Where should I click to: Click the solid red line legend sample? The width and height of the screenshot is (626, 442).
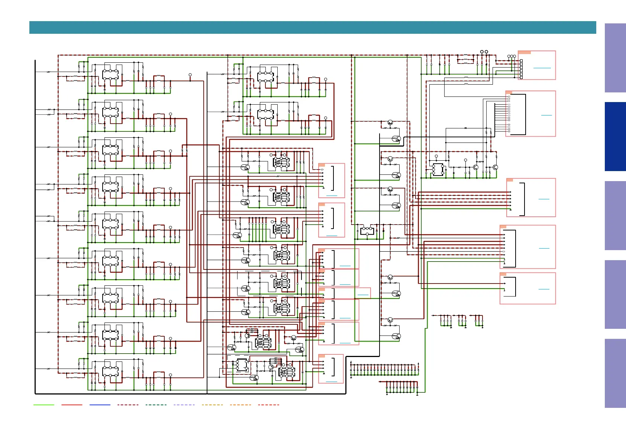pos(72,405)
